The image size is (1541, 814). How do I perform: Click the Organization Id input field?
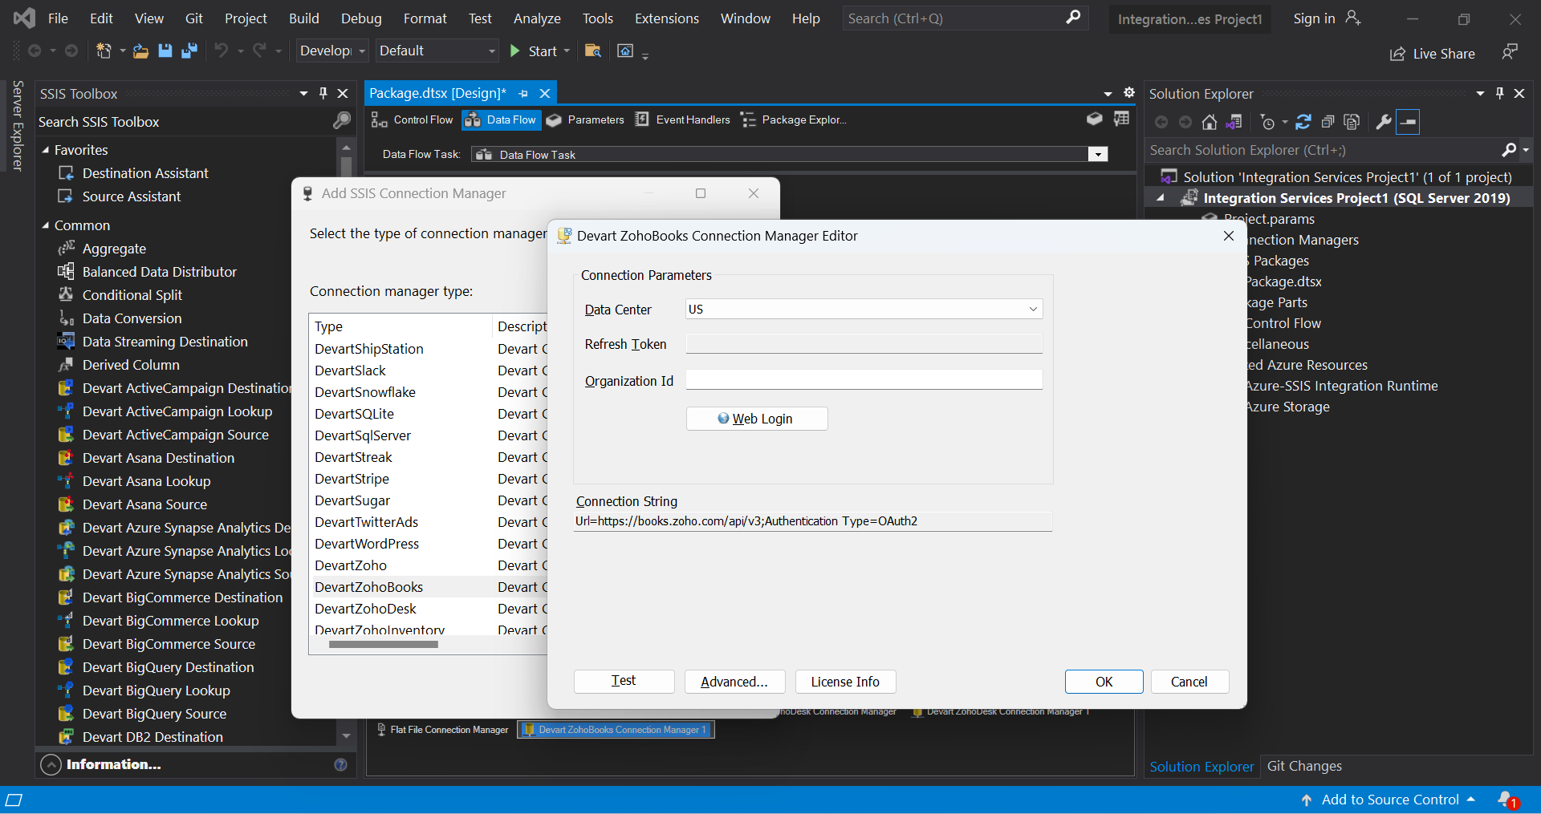pyautogui.click(x=864, y=379)
